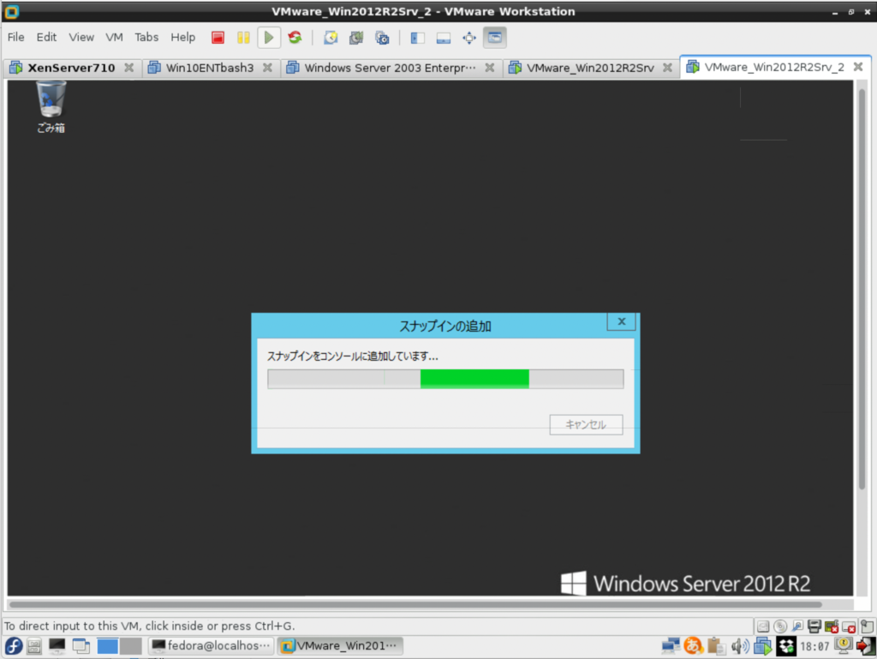This screenshot has width=877, height=659.
Task: Open the Help menu
Action: 183,37
